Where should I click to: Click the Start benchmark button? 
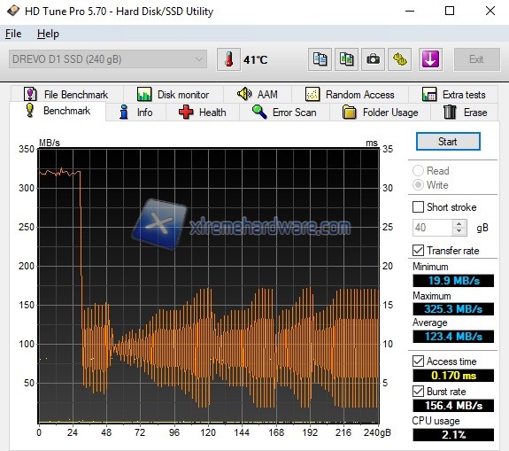pos(448,142)
